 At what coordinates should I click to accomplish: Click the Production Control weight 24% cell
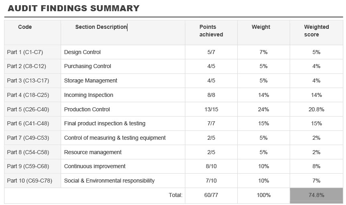click(263, 109)
